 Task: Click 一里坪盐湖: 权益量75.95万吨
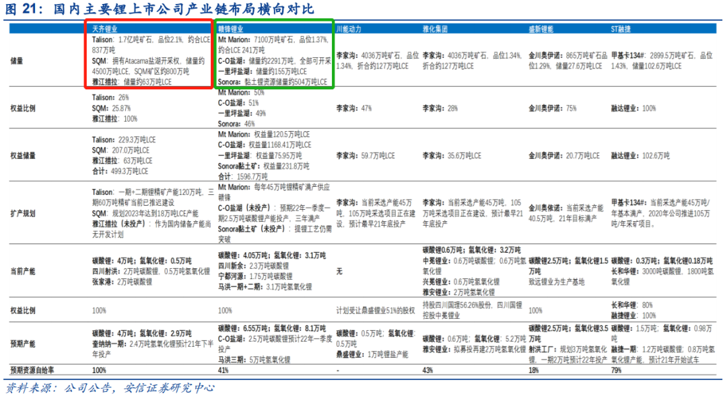click(x=260, y=155)
